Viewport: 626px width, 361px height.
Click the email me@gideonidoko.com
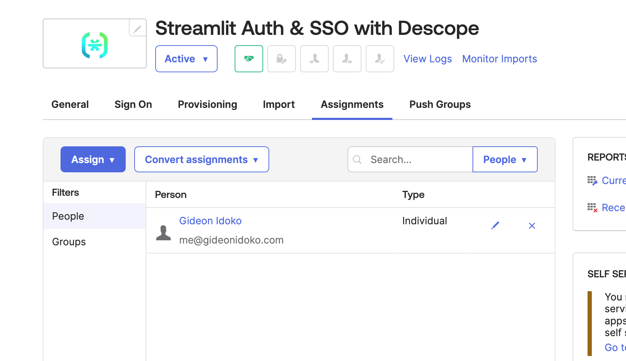pyautogui.click(x=231, y=240)
